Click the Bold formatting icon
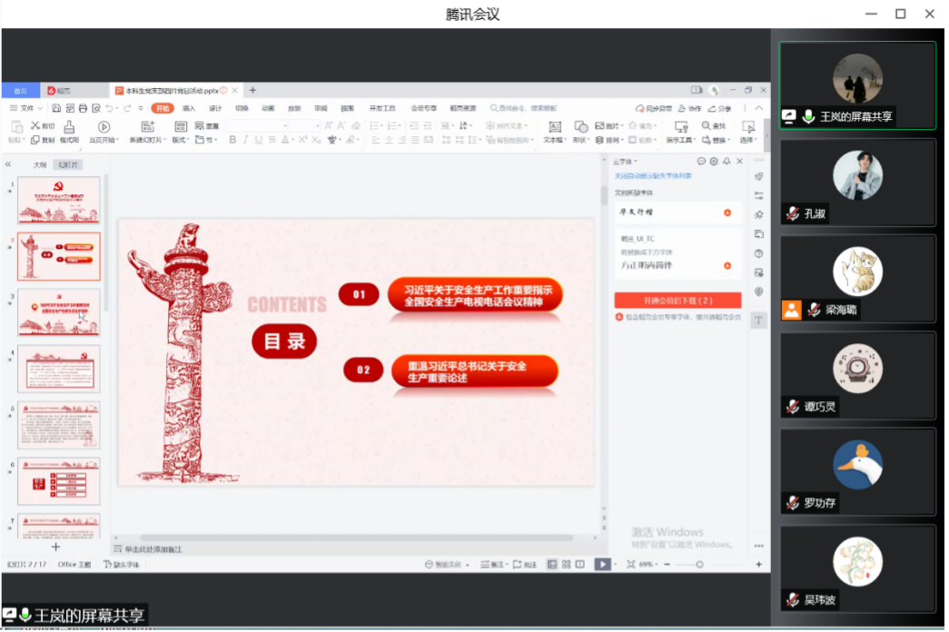949x632 pixels. pos(232,140)
